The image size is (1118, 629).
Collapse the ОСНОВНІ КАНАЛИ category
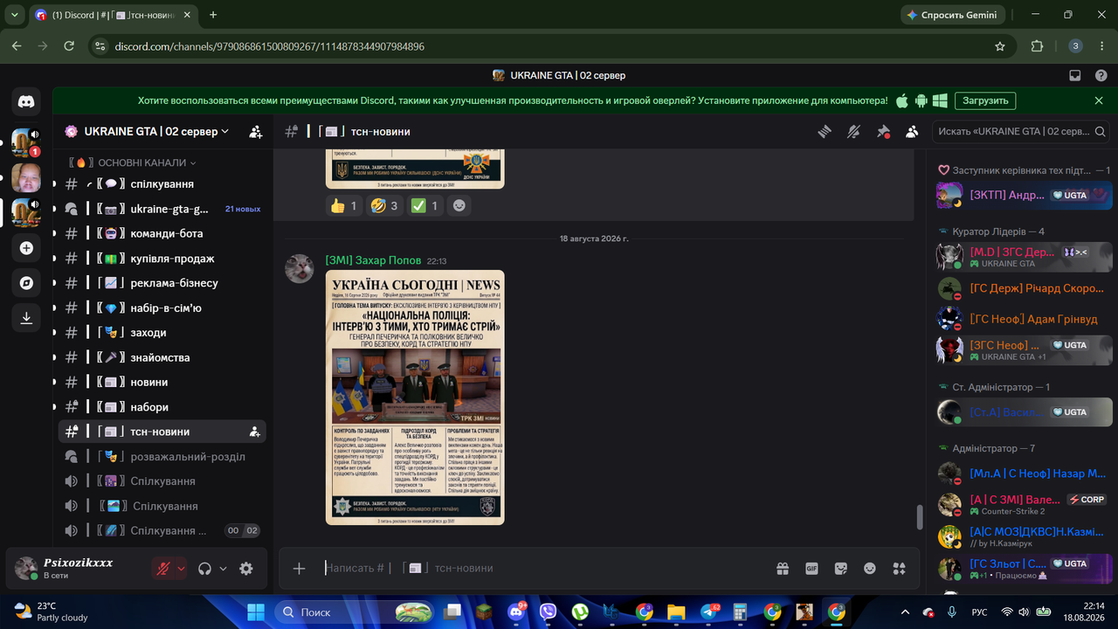[x=133, y=162]
